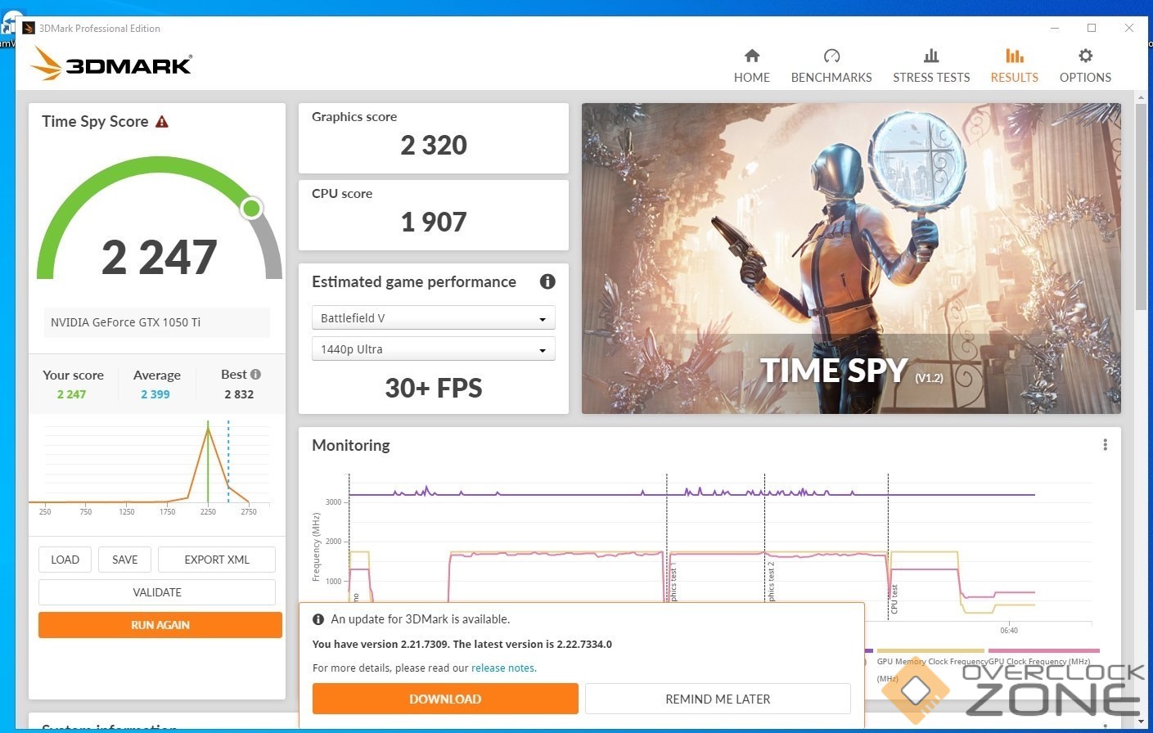
Task: Open the Estimated game performance info icon
Action: pyautogui.click(x=547, y=281)
